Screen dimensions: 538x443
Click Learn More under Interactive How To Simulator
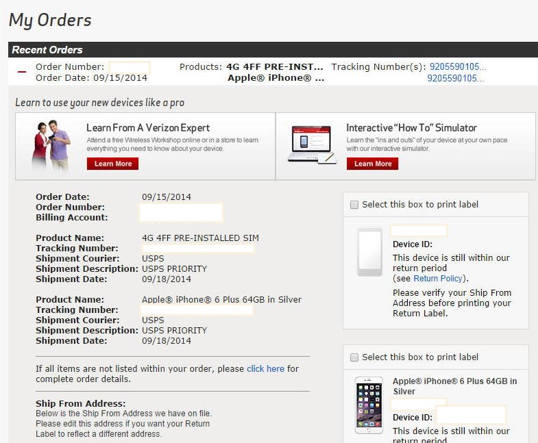[372, 164]
